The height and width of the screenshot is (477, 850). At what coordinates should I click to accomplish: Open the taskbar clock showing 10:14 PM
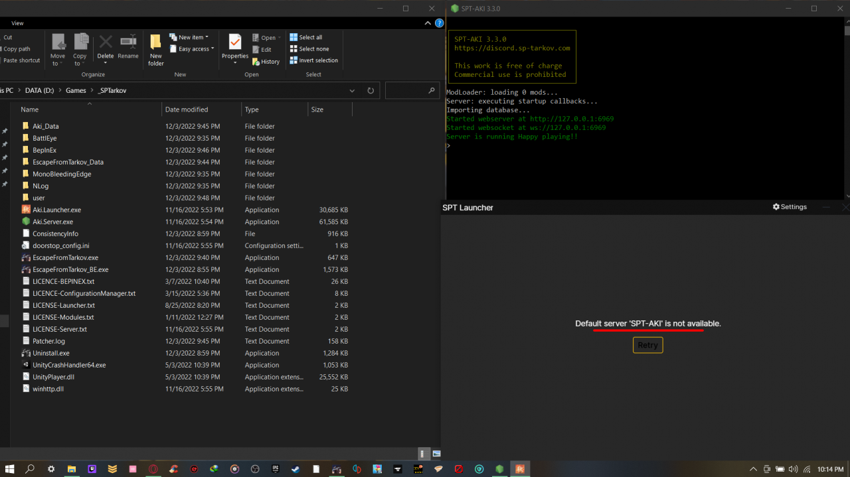830,469
